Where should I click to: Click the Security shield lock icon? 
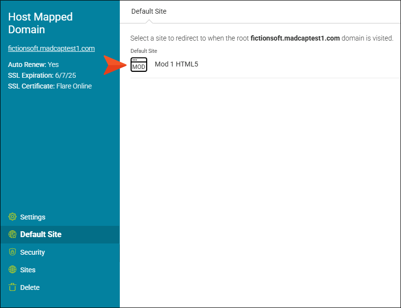point(13,252)
